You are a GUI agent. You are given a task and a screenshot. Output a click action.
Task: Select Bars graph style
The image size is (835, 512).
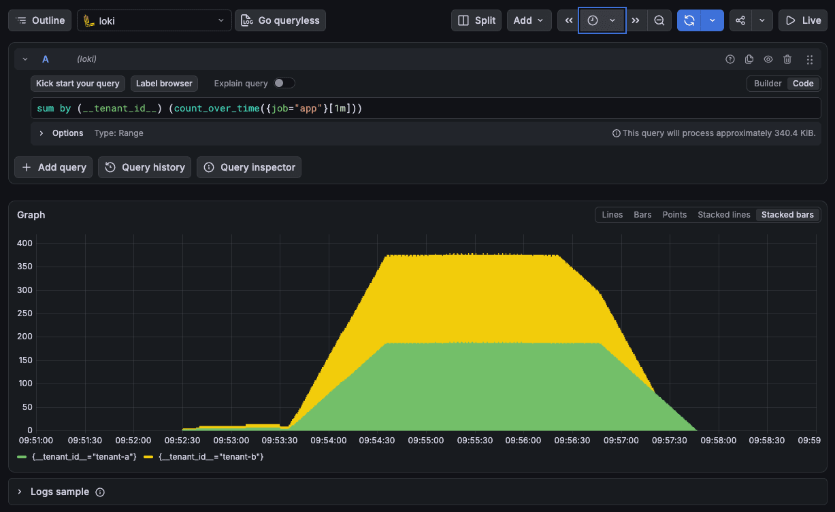coord(642,215)
